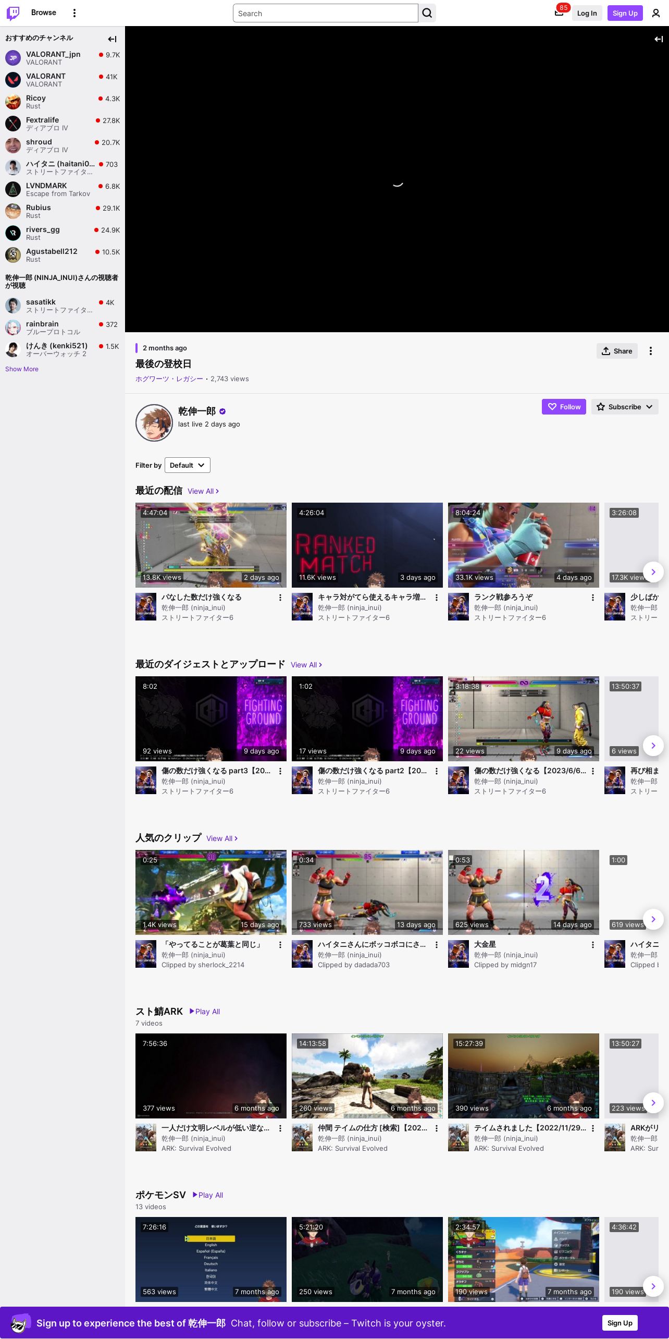669x1339 pixels.
Task: Open video options menu next to Share
Action: pyautogui.click(x=651, y=351)
